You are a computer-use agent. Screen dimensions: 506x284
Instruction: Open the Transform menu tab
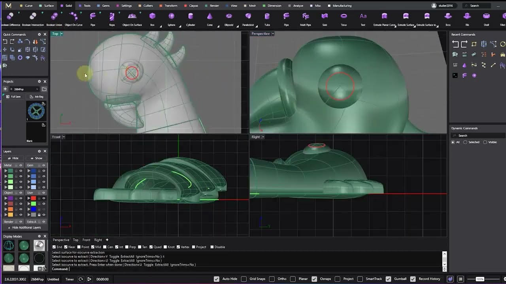coord(168,6)
